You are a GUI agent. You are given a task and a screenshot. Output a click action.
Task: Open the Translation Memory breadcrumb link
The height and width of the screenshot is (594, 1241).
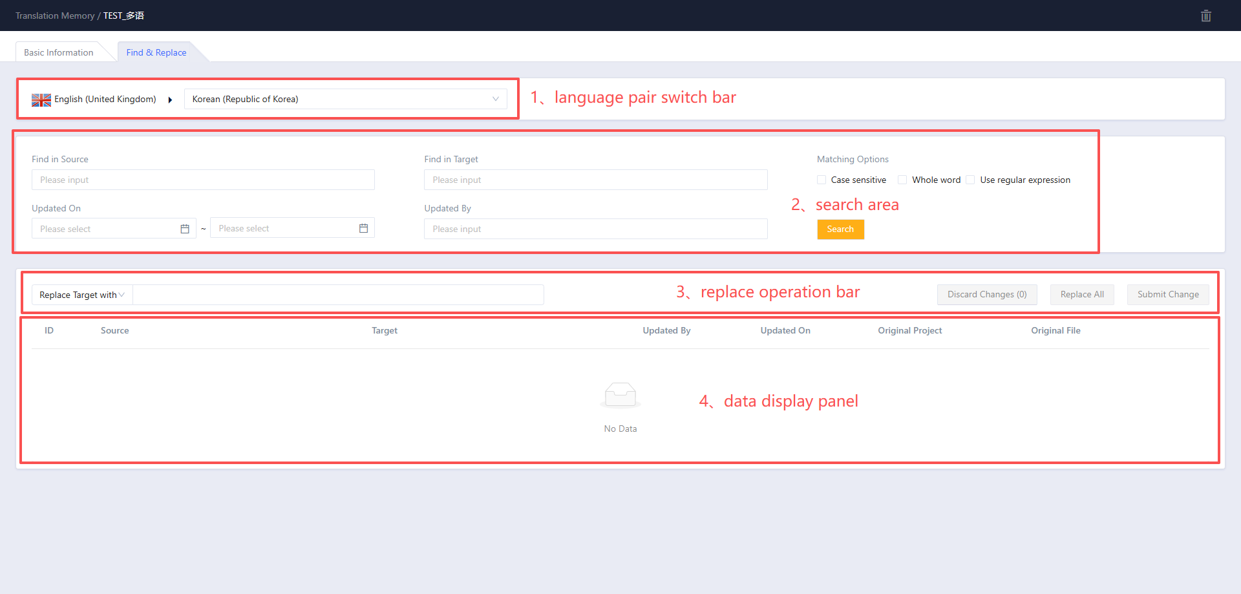55,16
